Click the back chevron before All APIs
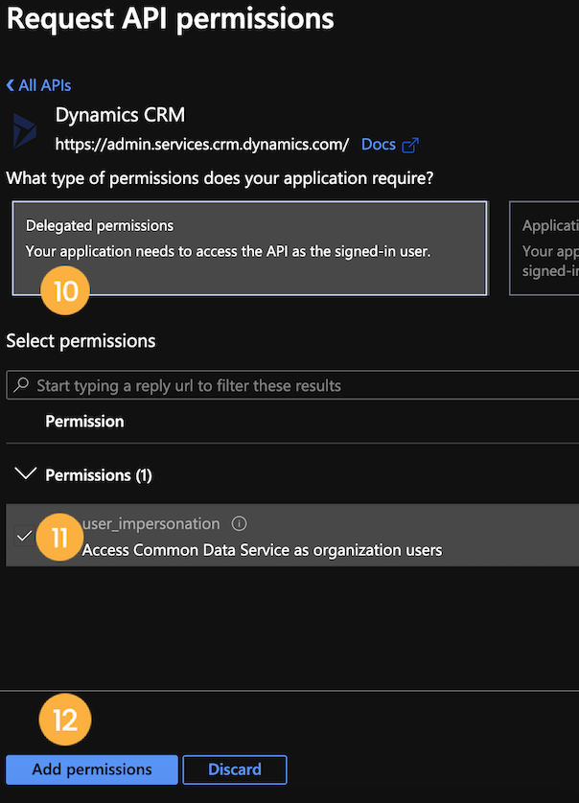The height and width of the screenshot is (803, 579). tap(10, 85)
